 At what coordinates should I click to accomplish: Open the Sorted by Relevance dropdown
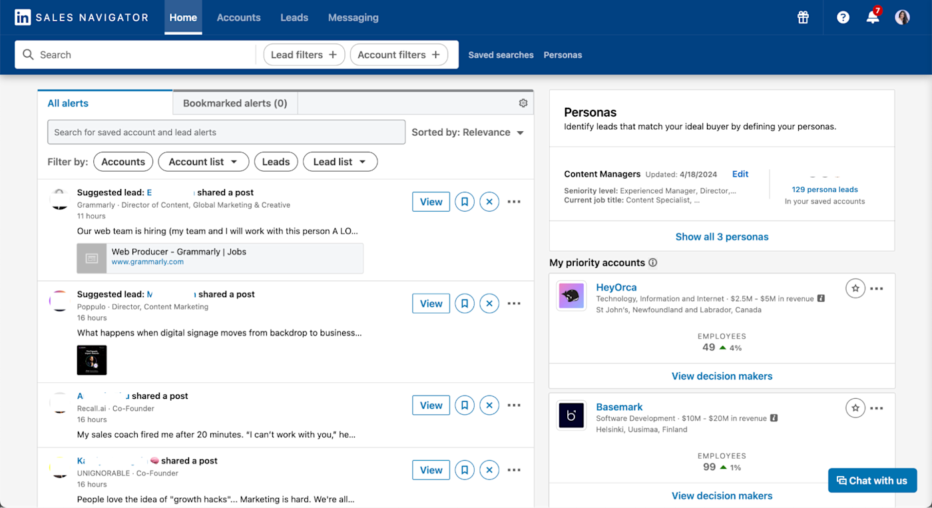click(468, 132)
